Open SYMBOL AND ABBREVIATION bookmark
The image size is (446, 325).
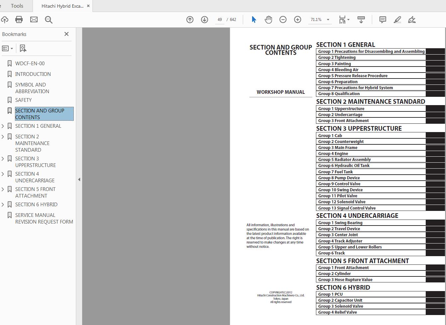coord(32,88)
